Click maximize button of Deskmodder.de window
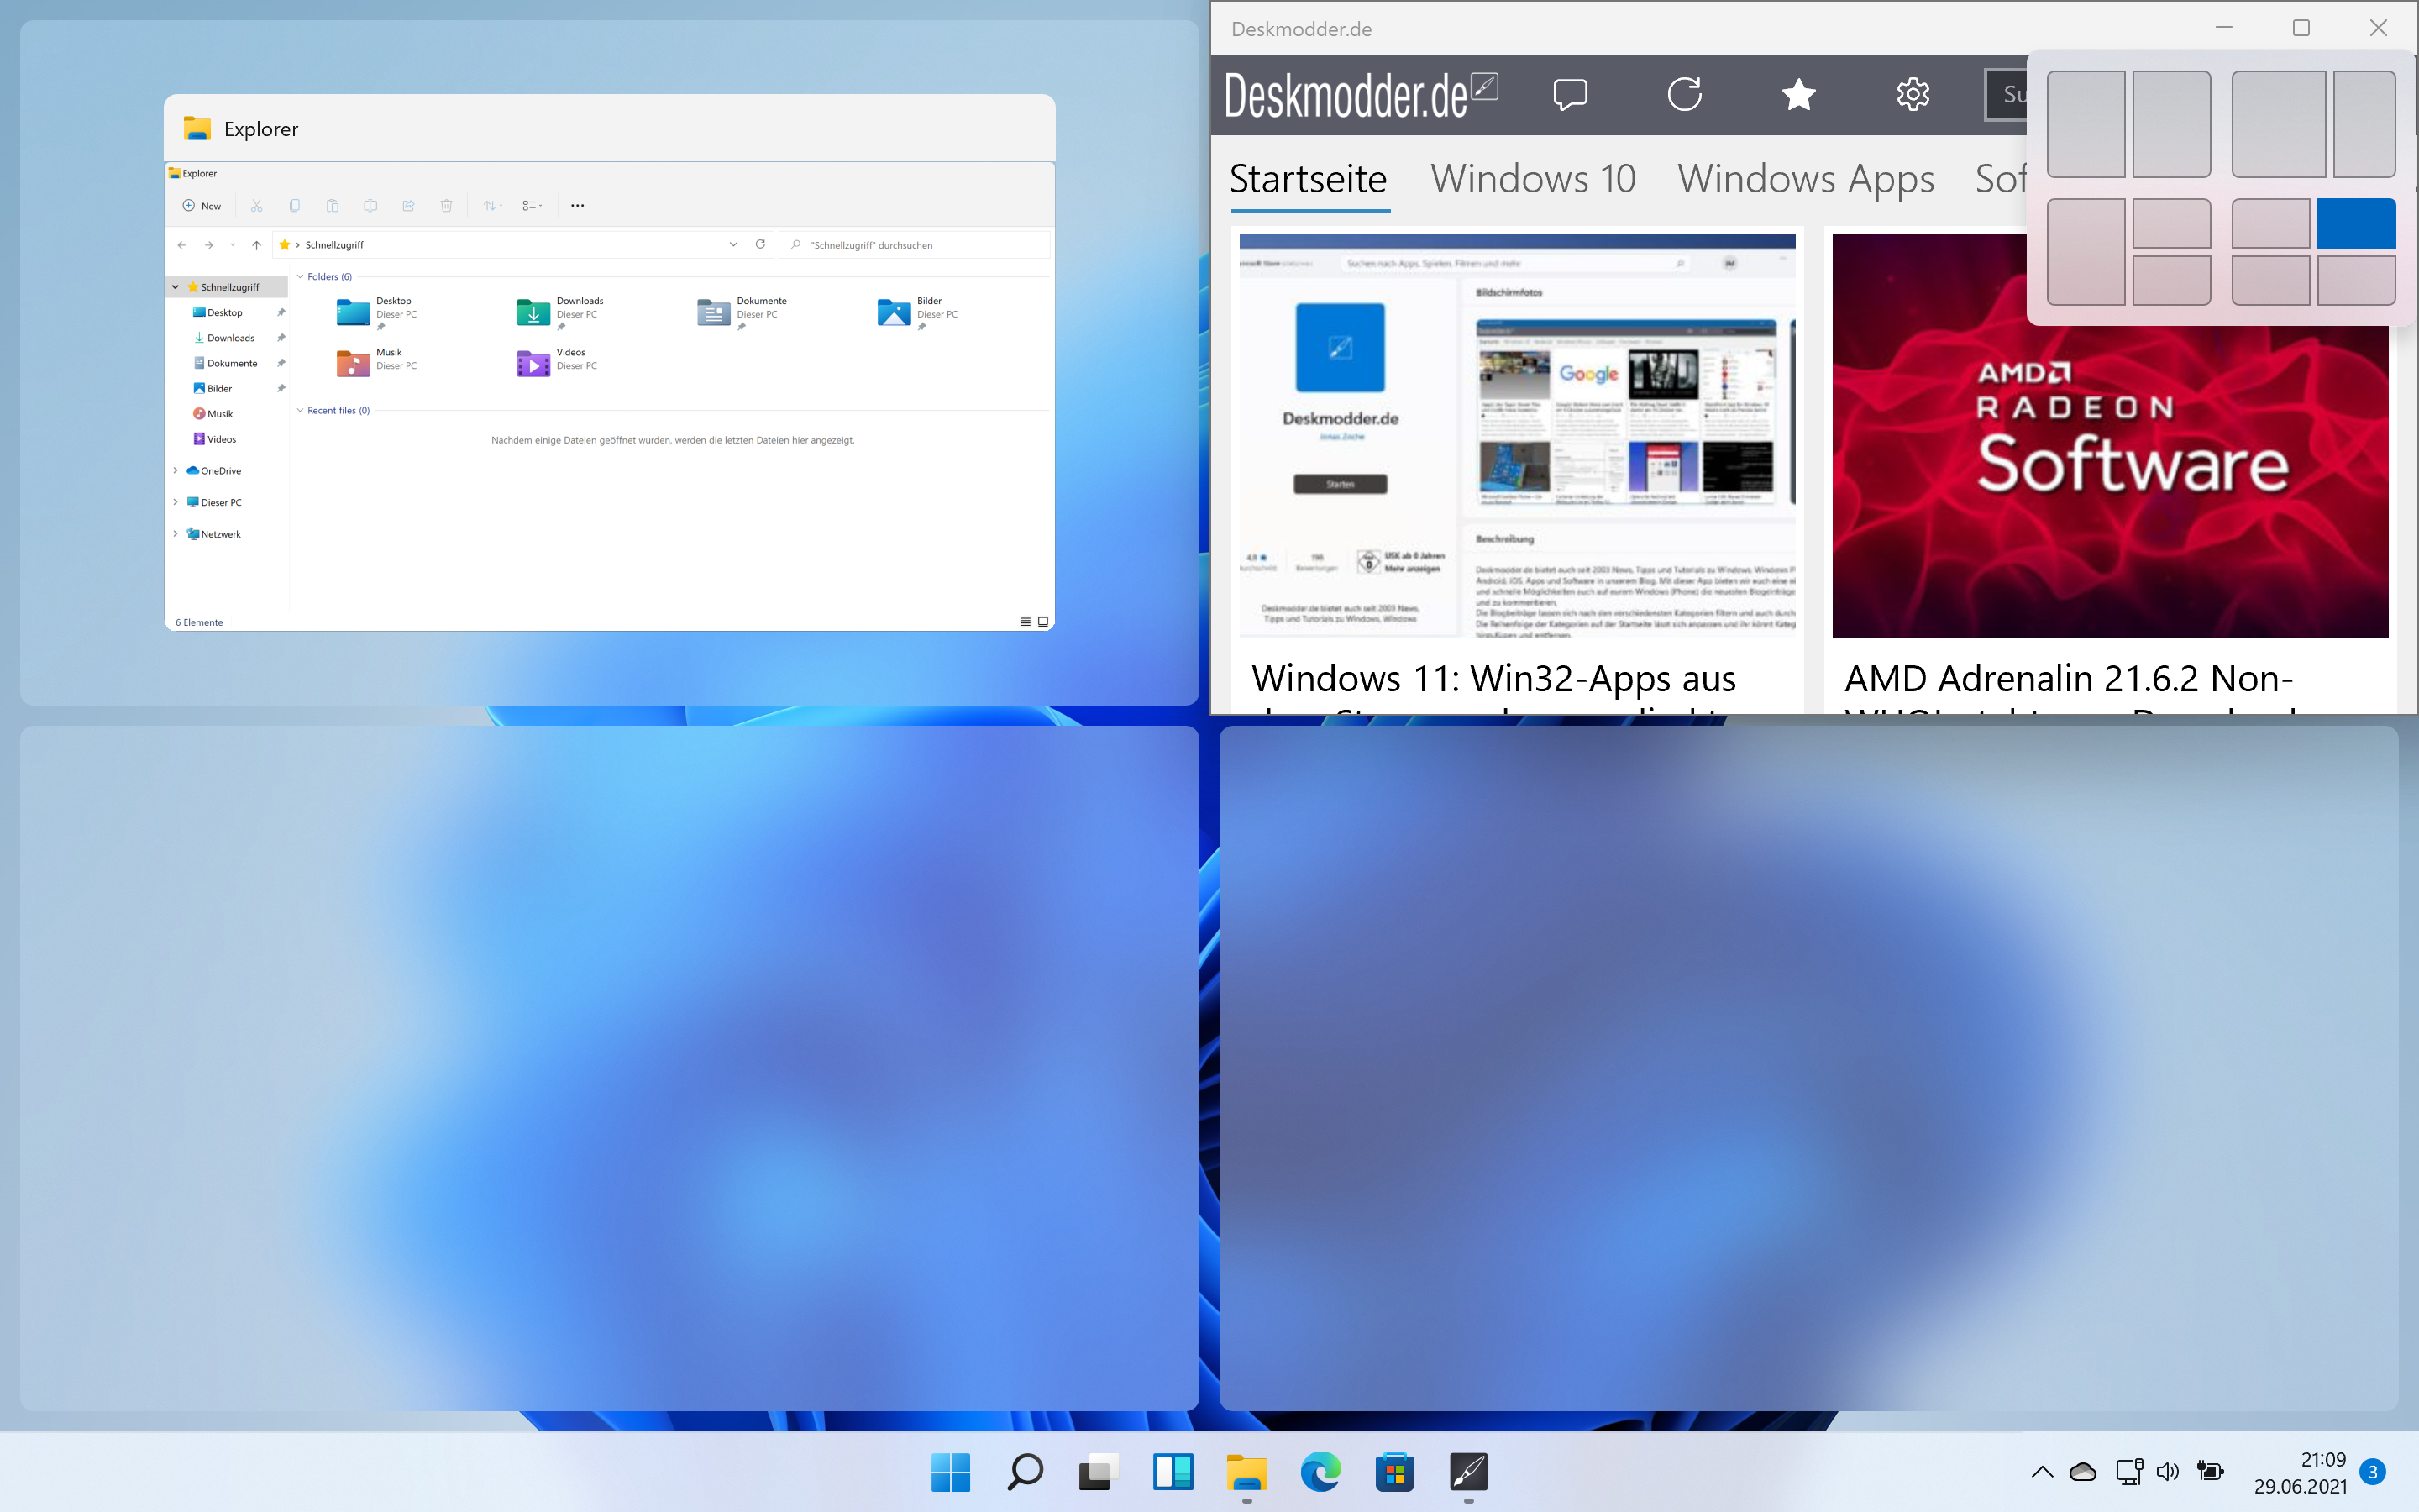The width and height of the screenshot is (2419, 1512). tap(2301, 28)
